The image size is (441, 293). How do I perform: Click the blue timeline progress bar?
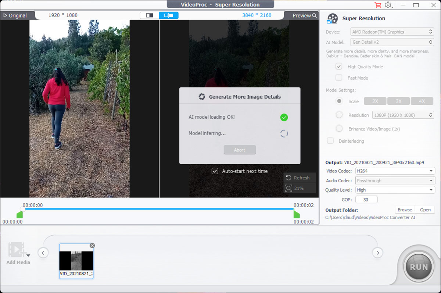pyautogui.click(x=159, y=209)
